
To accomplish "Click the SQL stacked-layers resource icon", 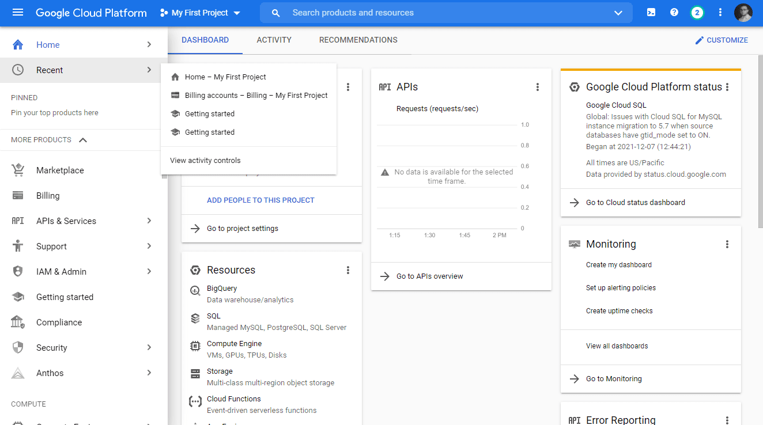I will coord(195,318).
